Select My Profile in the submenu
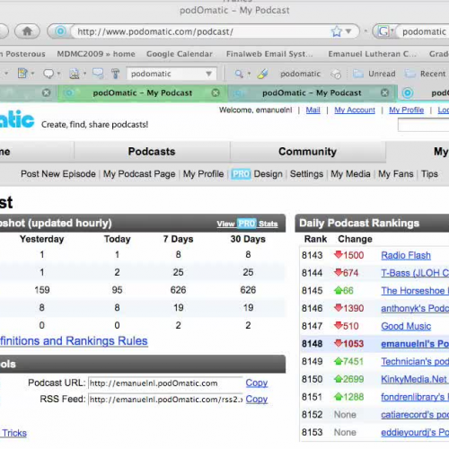The image size is (449, 449). click(x=203, y=174)
